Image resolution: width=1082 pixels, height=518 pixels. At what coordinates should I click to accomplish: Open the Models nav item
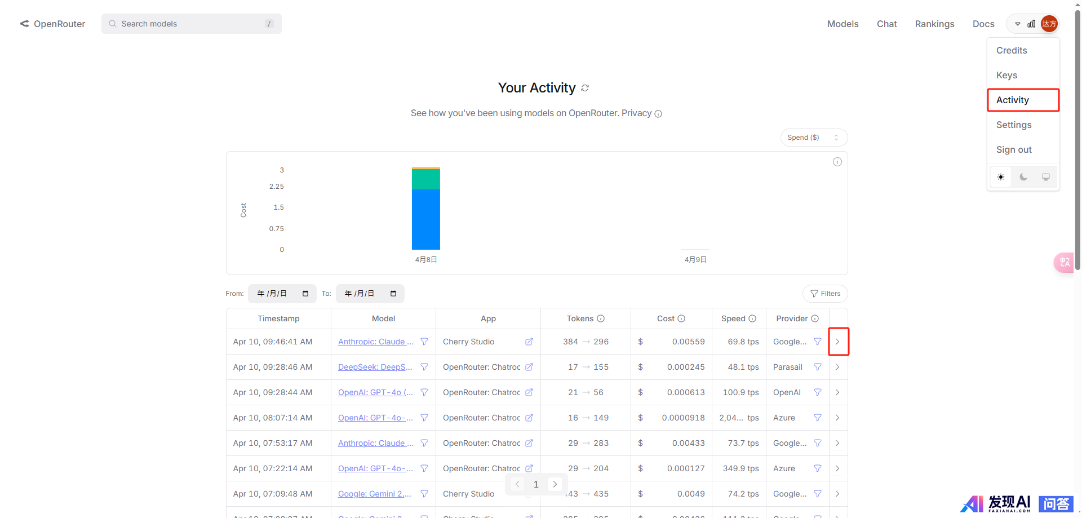click(x=842, y=24)
